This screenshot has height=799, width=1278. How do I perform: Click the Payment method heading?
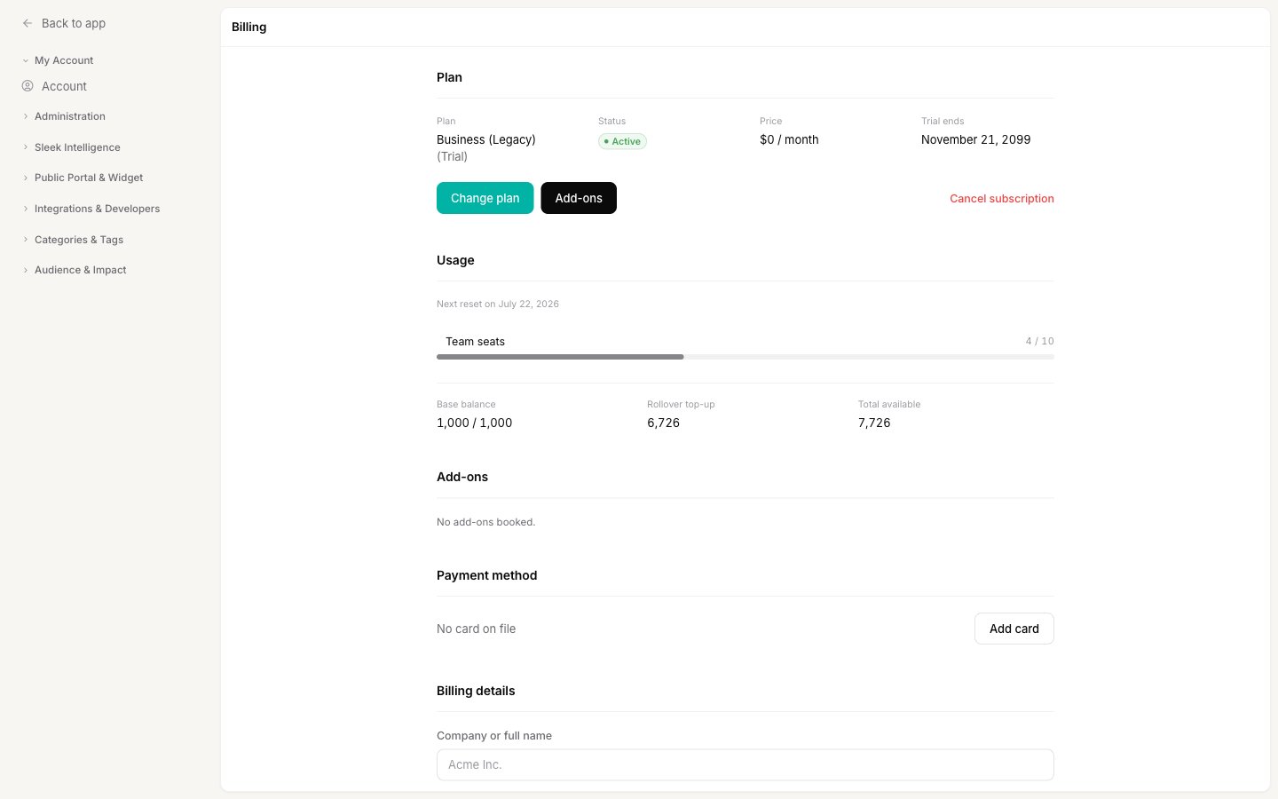point(487,575)
